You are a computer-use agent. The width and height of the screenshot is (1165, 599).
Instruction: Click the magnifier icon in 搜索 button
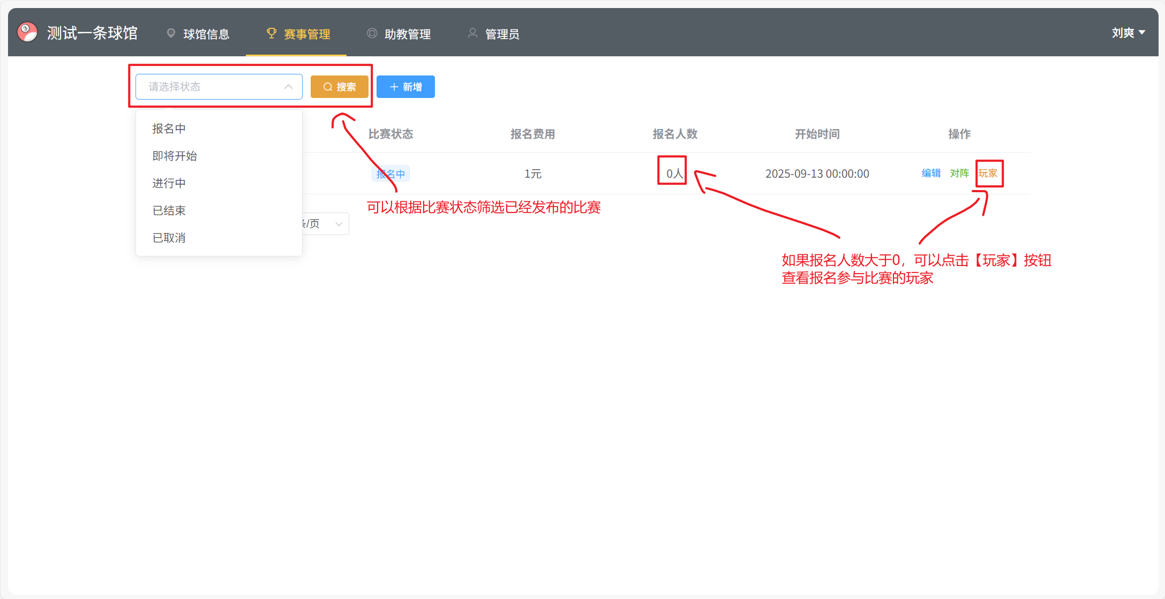pyautogui.click(x=328, y=87)
